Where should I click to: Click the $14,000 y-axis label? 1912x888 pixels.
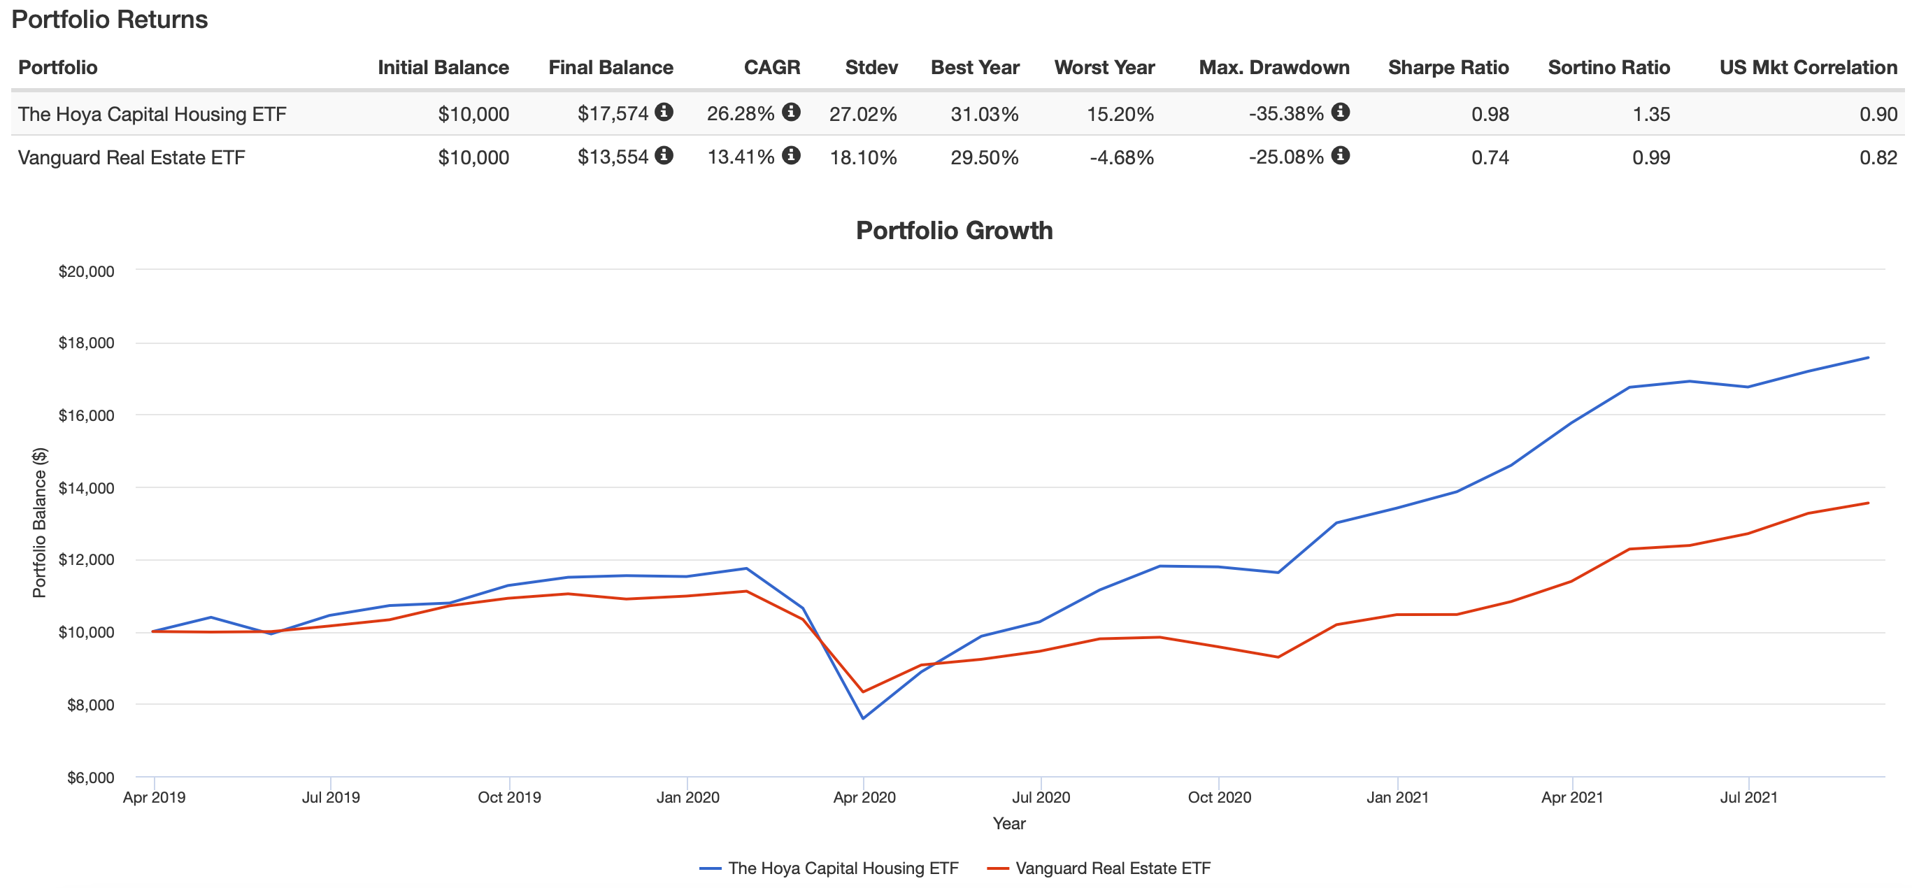(x=87, y=488)
